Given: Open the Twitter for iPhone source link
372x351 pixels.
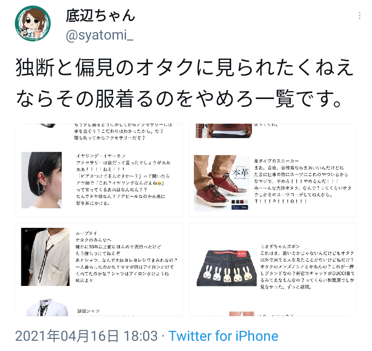Looking at the screenshot, I should [223, 336].
